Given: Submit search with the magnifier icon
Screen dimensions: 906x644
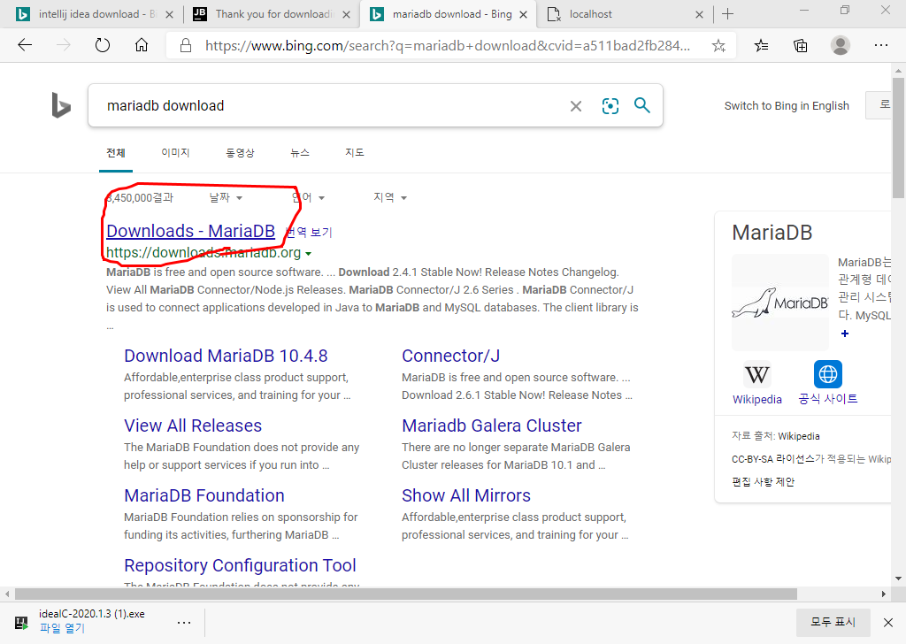Looking at the screenshot, I should [642, 105].
